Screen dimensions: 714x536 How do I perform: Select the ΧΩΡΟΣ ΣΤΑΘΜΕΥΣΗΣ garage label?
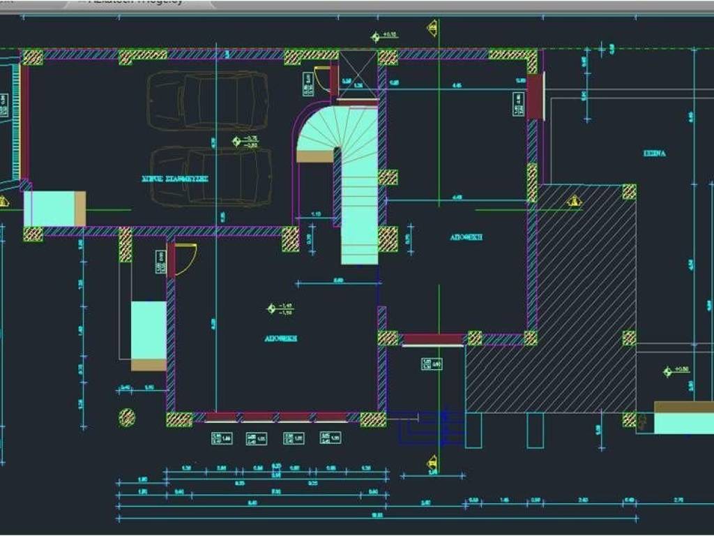[x=175, y=179]
